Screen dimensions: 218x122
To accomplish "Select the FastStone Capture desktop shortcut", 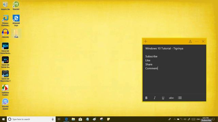I will point(5,90).
